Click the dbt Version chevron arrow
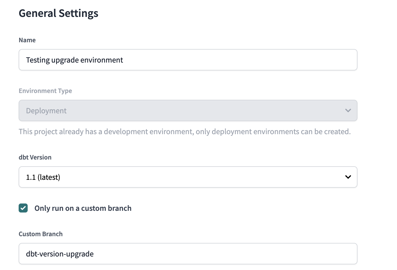The width and height of the screenshot is (397, 270). [x=348, y=177]
